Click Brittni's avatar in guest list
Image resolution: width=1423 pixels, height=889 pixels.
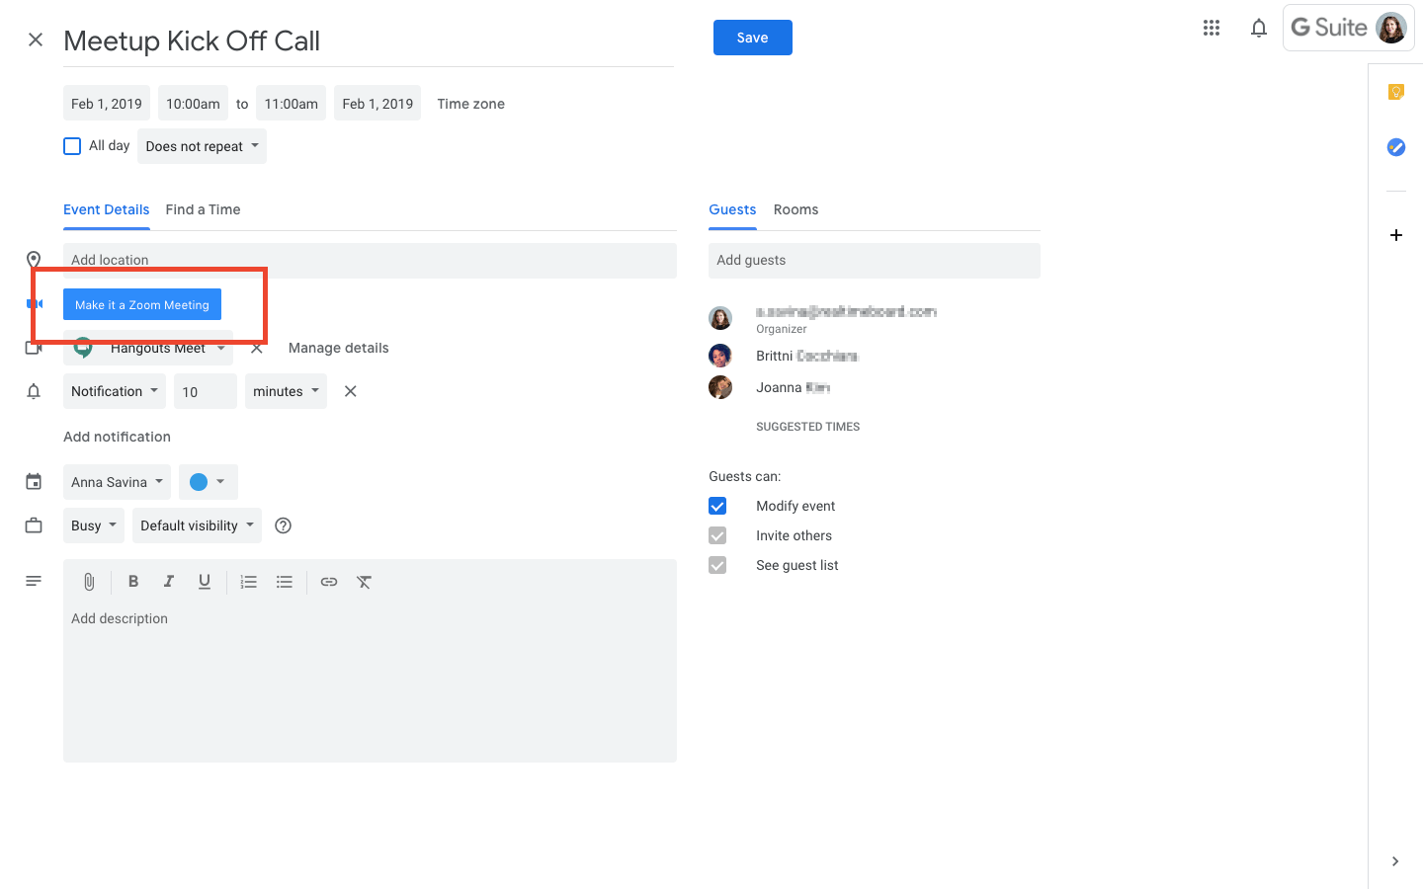(x=720, y=356)
